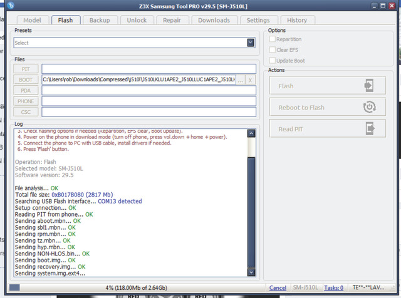View the History tab

(297, 20)
